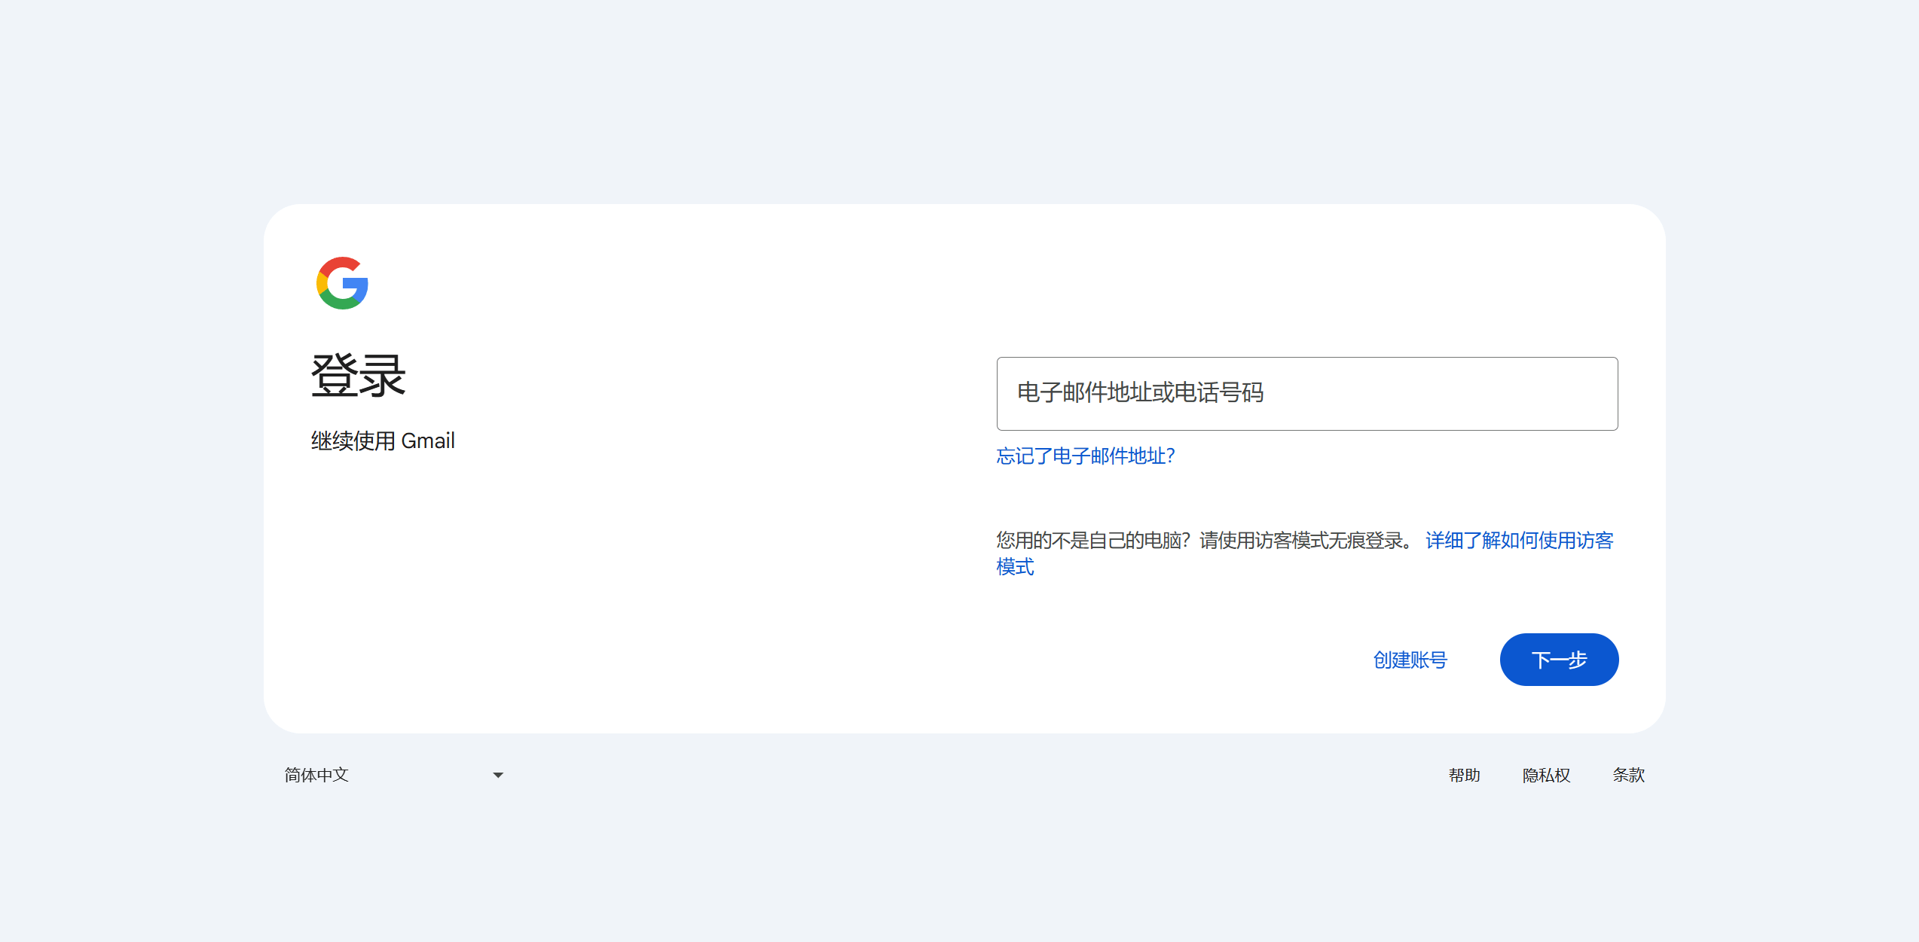Select 简体中文 language option
The height and width of the screenshot is (942, 1919).
316,774
